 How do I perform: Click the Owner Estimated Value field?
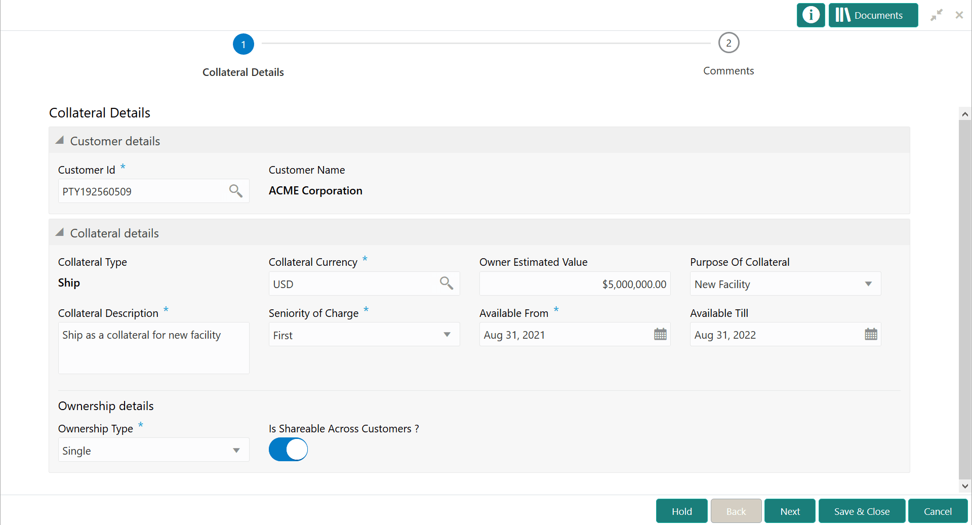pyautogui.click(x=575, y=284)
